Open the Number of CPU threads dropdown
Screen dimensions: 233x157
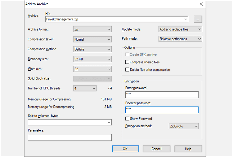[x=85, y=88]
